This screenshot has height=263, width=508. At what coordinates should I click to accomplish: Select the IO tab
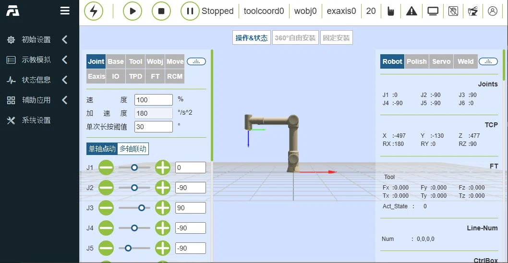click(x=116, y=76)
